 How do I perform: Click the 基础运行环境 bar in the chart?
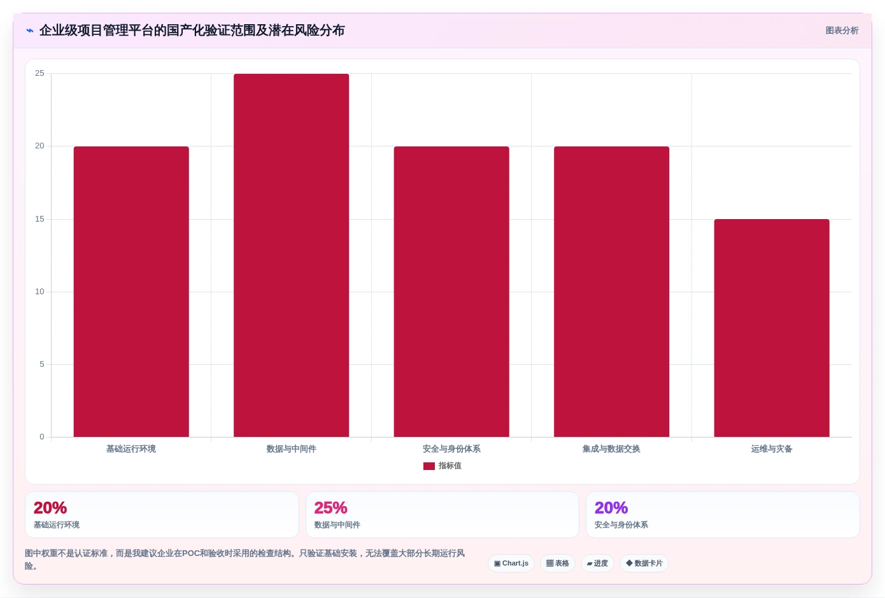(x=131, y=292)
